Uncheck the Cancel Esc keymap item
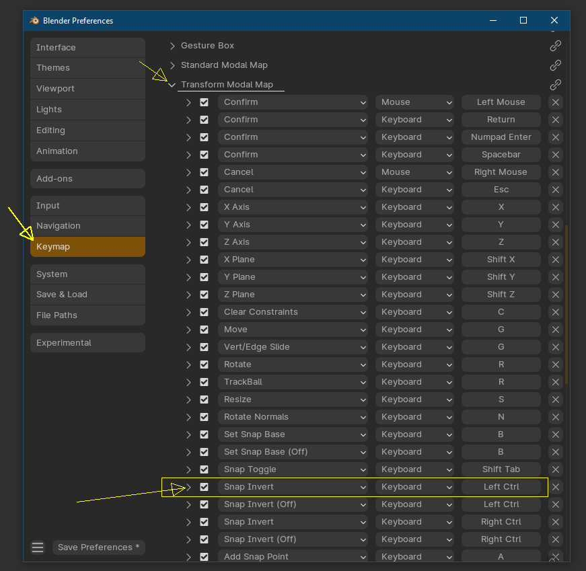The width and height of the screenshot is (586, 571). 204,190
